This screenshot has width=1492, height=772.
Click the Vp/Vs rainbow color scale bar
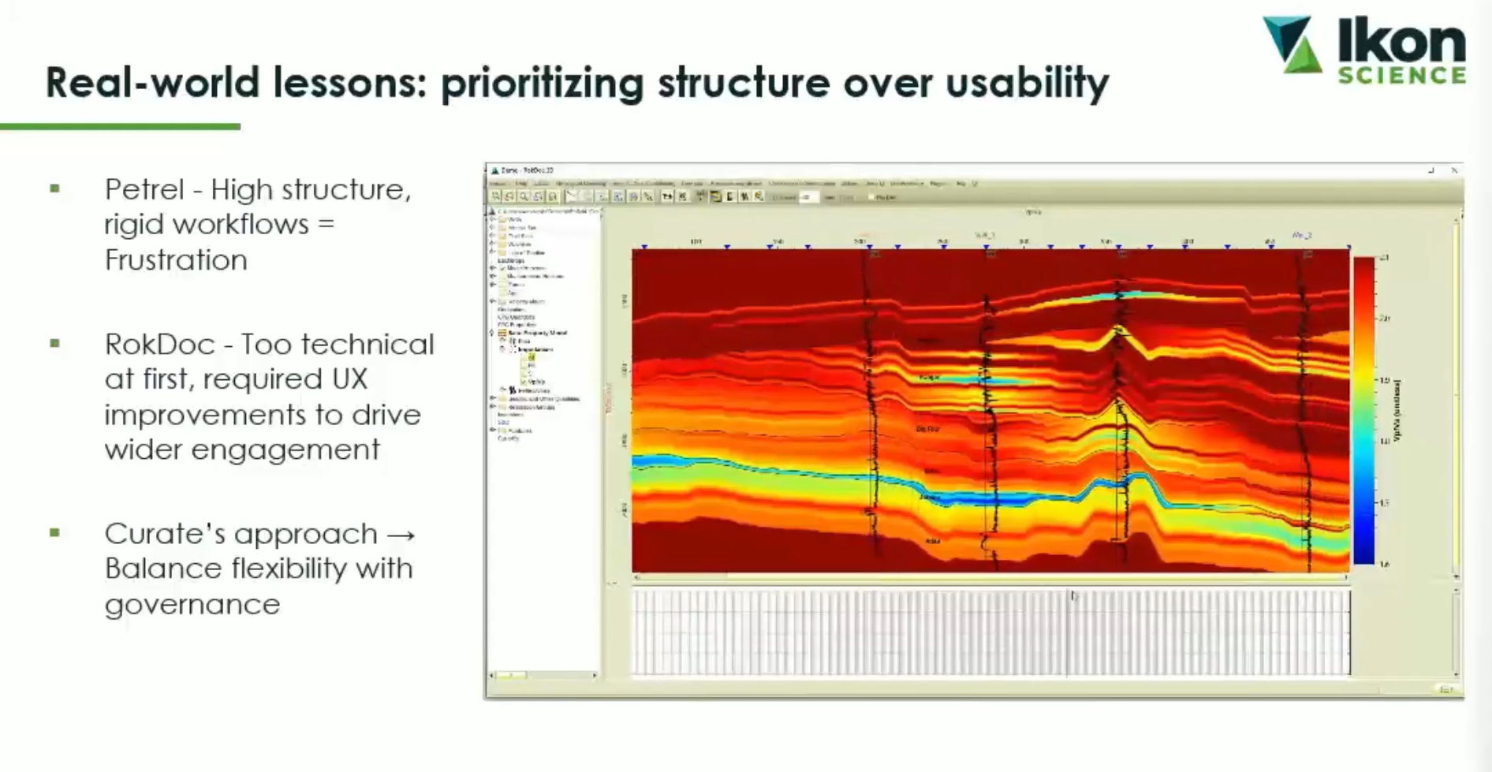[1364, 411]
